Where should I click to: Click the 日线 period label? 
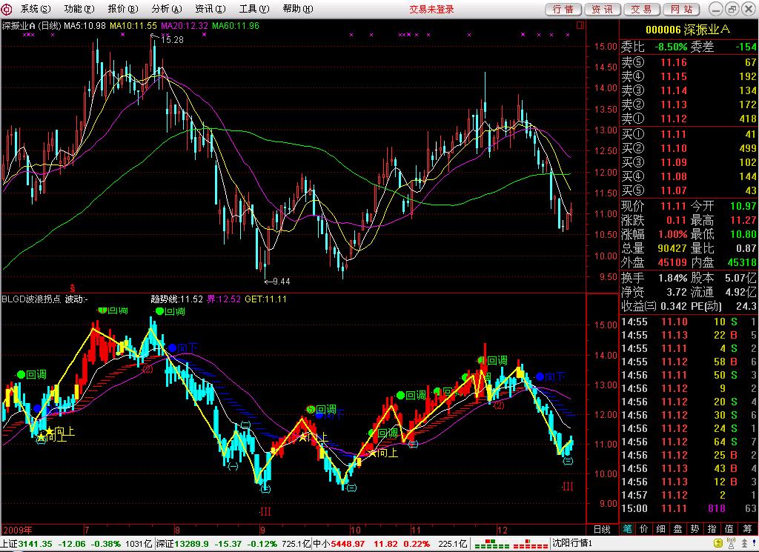(602, 530)
